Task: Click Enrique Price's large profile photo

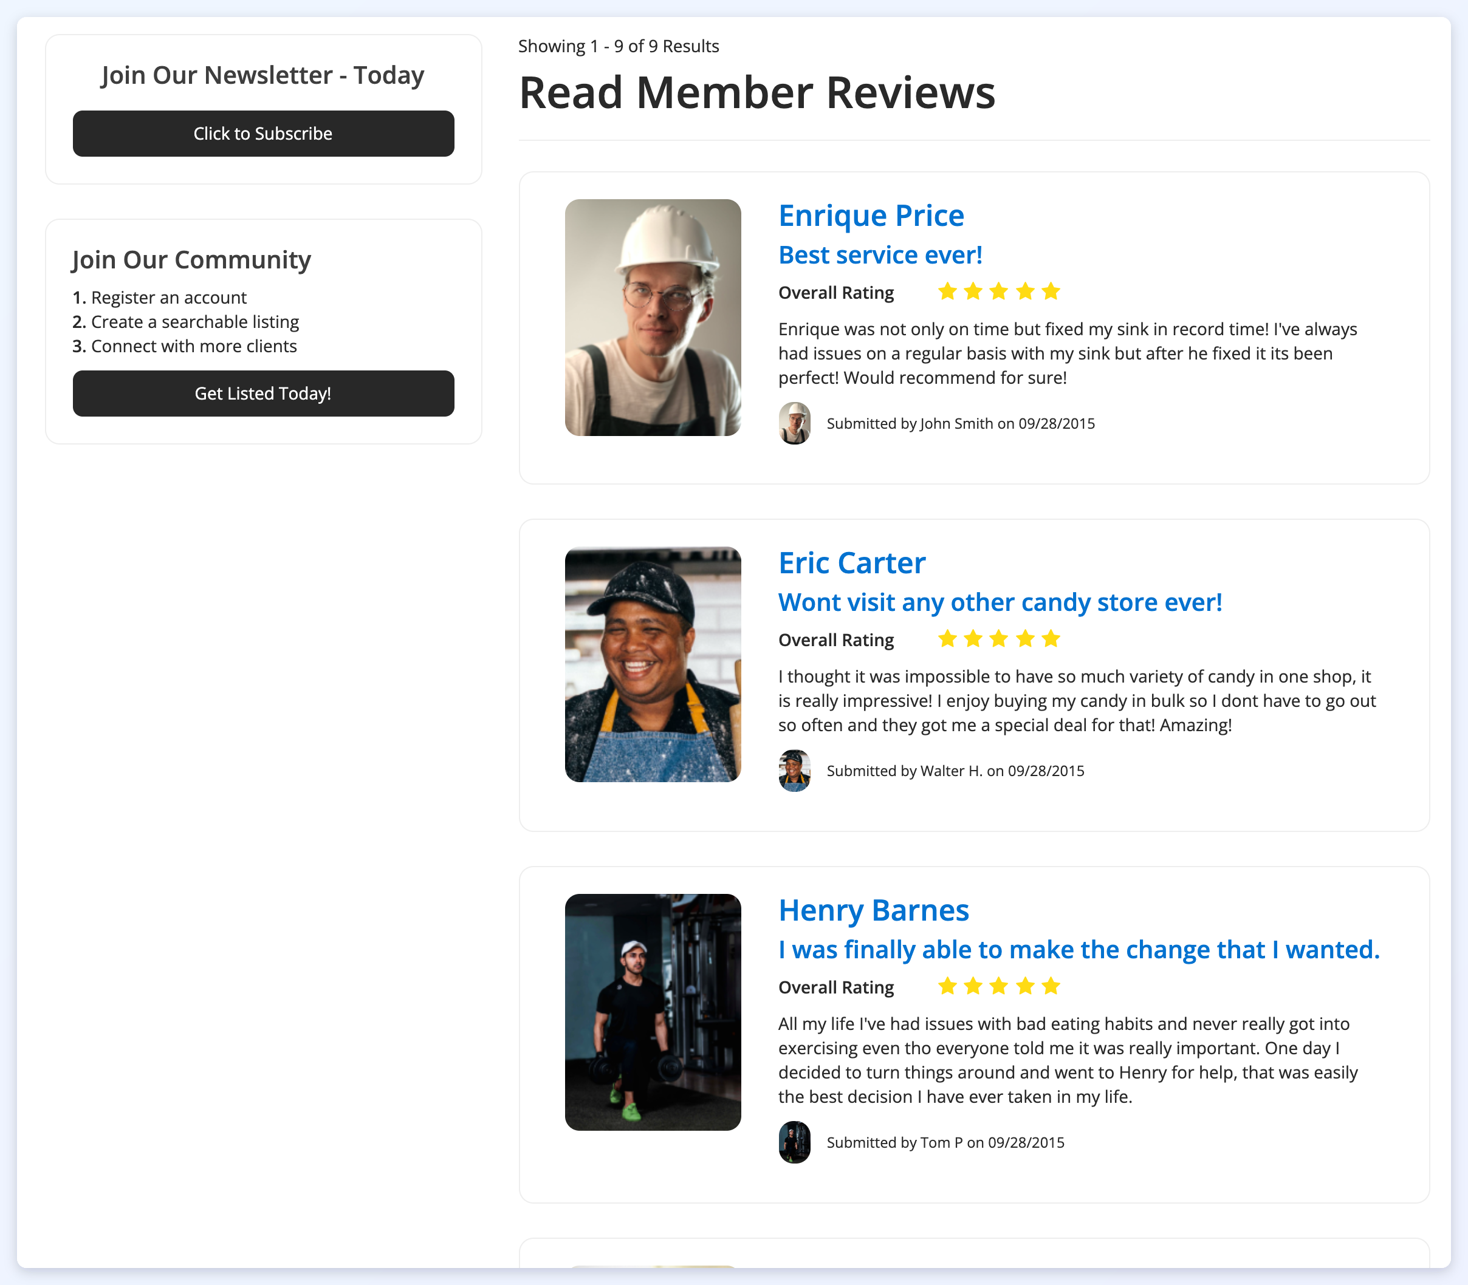Action: (653, 317)
